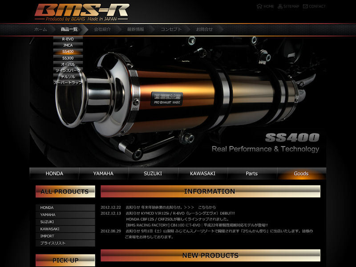Click the [BMS RACING FACTORY] CB1100 line
Screen dimensions: 356x267
pyautogui.click(x=197, y=225)
